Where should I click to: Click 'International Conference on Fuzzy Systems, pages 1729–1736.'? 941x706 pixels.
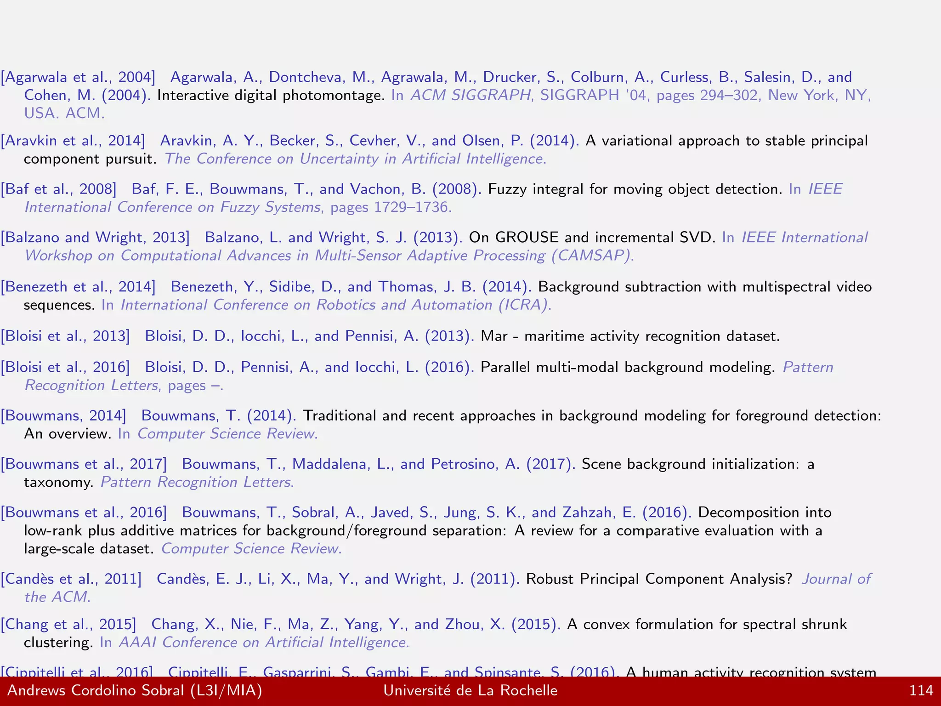coord(238,207)
